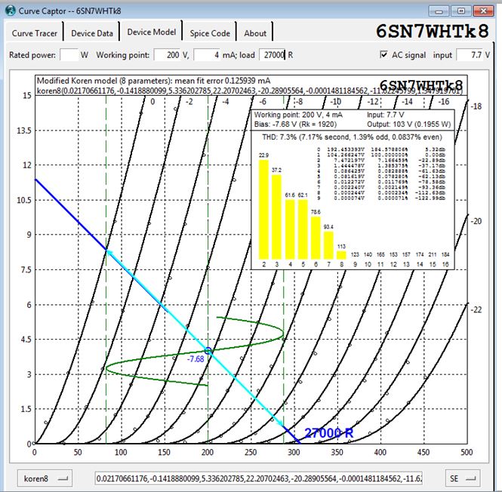Click the koren8 parameters text field at the bottom

[259, 478]
